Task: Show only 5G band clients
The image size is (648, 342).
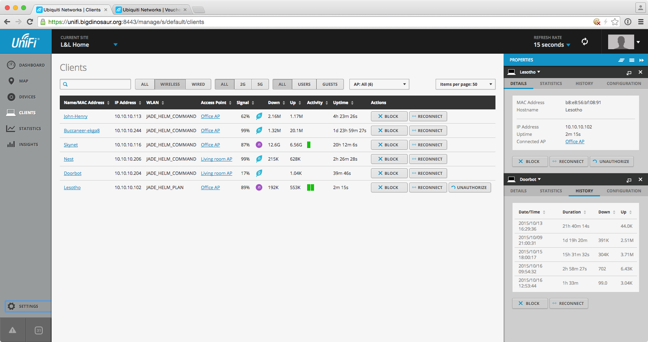Action: point(260,84)
